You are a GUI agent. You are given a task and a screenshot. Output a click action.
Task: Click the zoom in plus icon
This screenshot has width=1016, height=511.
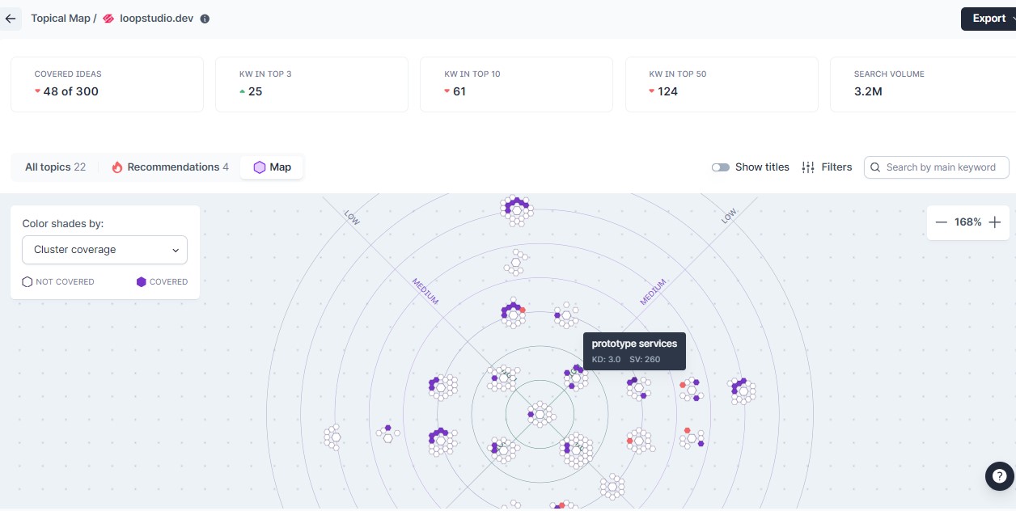coord(995,222)
